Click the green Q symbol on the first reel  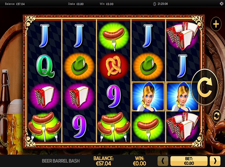[x=45, y=66]
